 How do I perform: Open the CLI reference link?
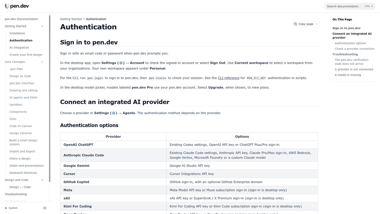[229, 78]
